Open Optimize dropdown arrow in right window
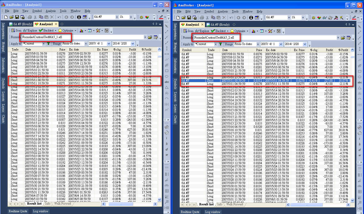The height and width of the screenshot is (214, 364). pyautogui.click(x=247, y=31)
